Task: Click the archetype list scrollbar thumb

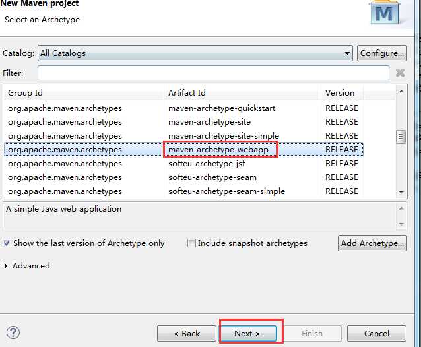Action: (x=401, y=137)
